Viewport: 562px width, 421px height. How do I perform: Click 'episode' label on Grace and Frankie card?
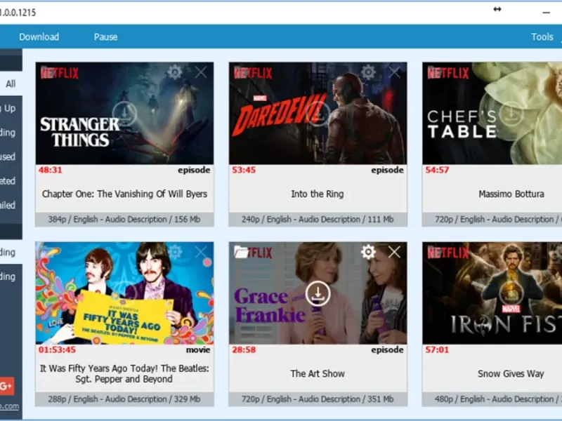[388, 349]
